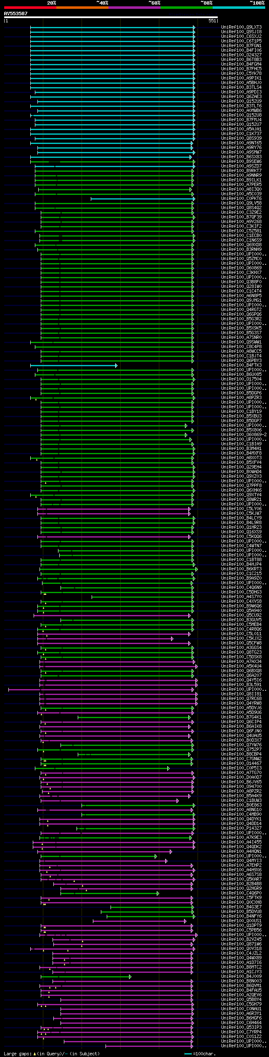Click the =100char. scale legend
Image resolution: width=269 pixels, height=1057 pixels.
pyautogui.click(x=200, y=1054)
